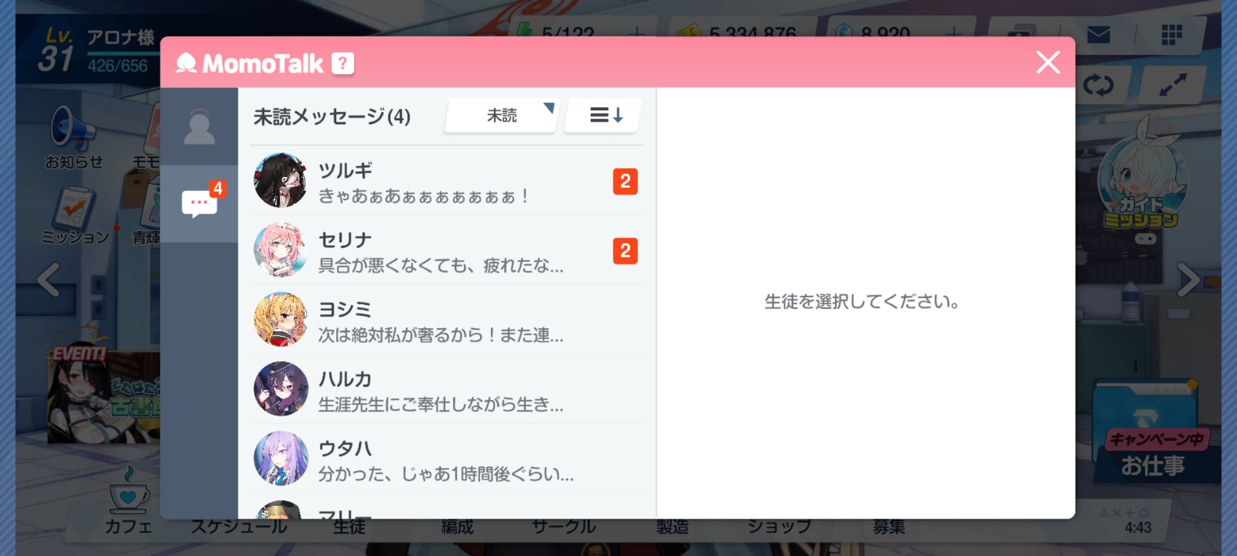Open セリナ's unread message thread
This screenshot has width=1237, height=556.
pos(446,251)
